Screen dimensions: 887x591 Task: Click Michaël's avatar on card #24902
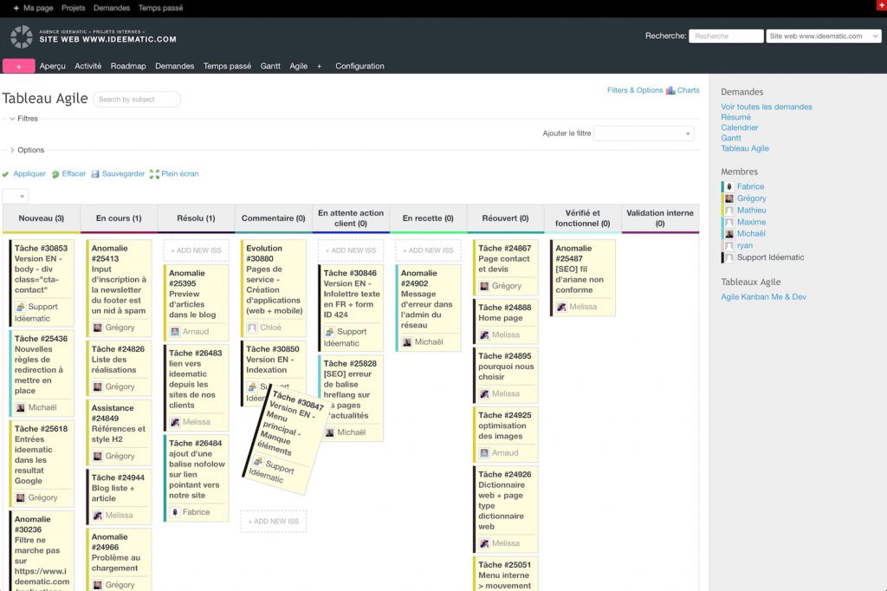click(x=407, y=342)
